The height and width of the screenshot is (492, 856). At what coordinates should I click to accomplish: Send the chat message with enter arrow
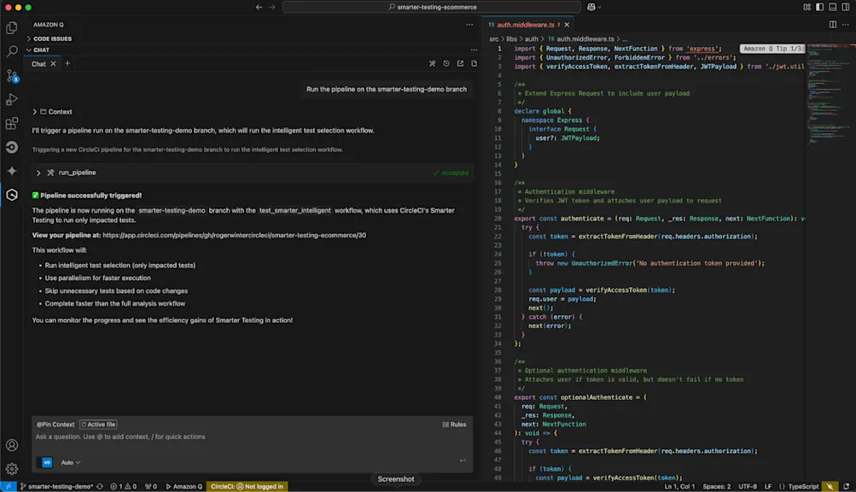tap(463, 461)
